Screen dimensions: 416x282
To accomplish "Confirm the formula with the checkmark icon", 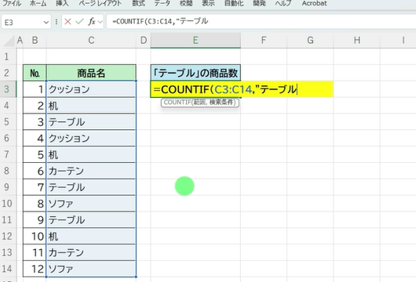I will click(79, 22).
